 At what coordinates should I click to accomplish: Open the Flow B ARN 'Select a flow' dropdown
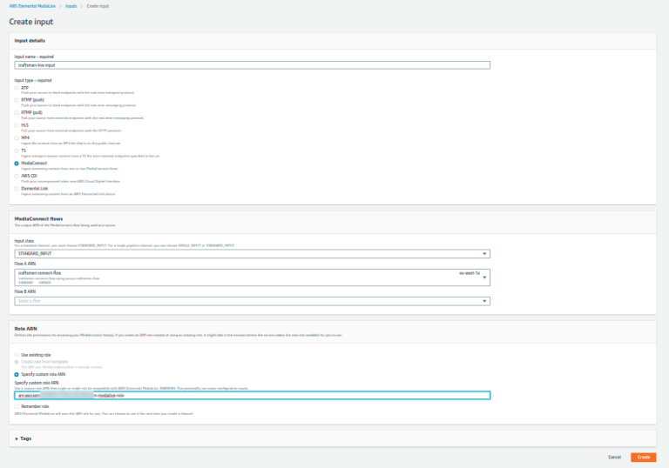tap(252, 301)
